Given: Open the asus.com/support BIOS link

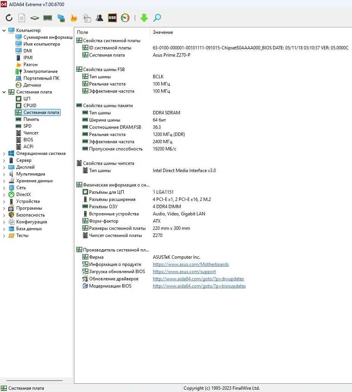Looking at the screenshot, I should (x=184, y=272).
